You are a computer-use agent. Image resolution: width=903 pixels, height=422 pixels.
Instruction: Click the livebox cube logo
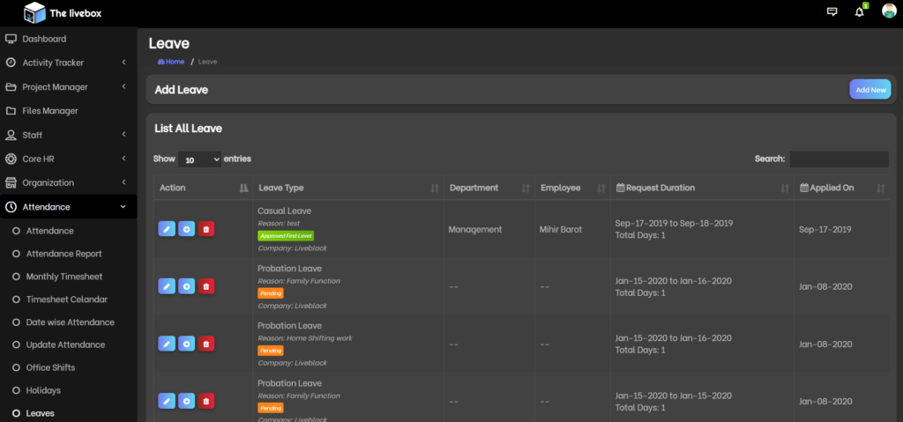point(34,12)
